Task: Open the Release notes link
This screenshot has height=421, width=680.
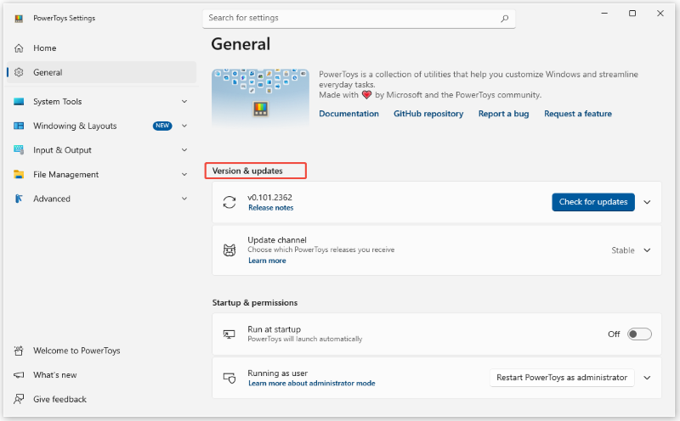Action: tap(270, 208)
